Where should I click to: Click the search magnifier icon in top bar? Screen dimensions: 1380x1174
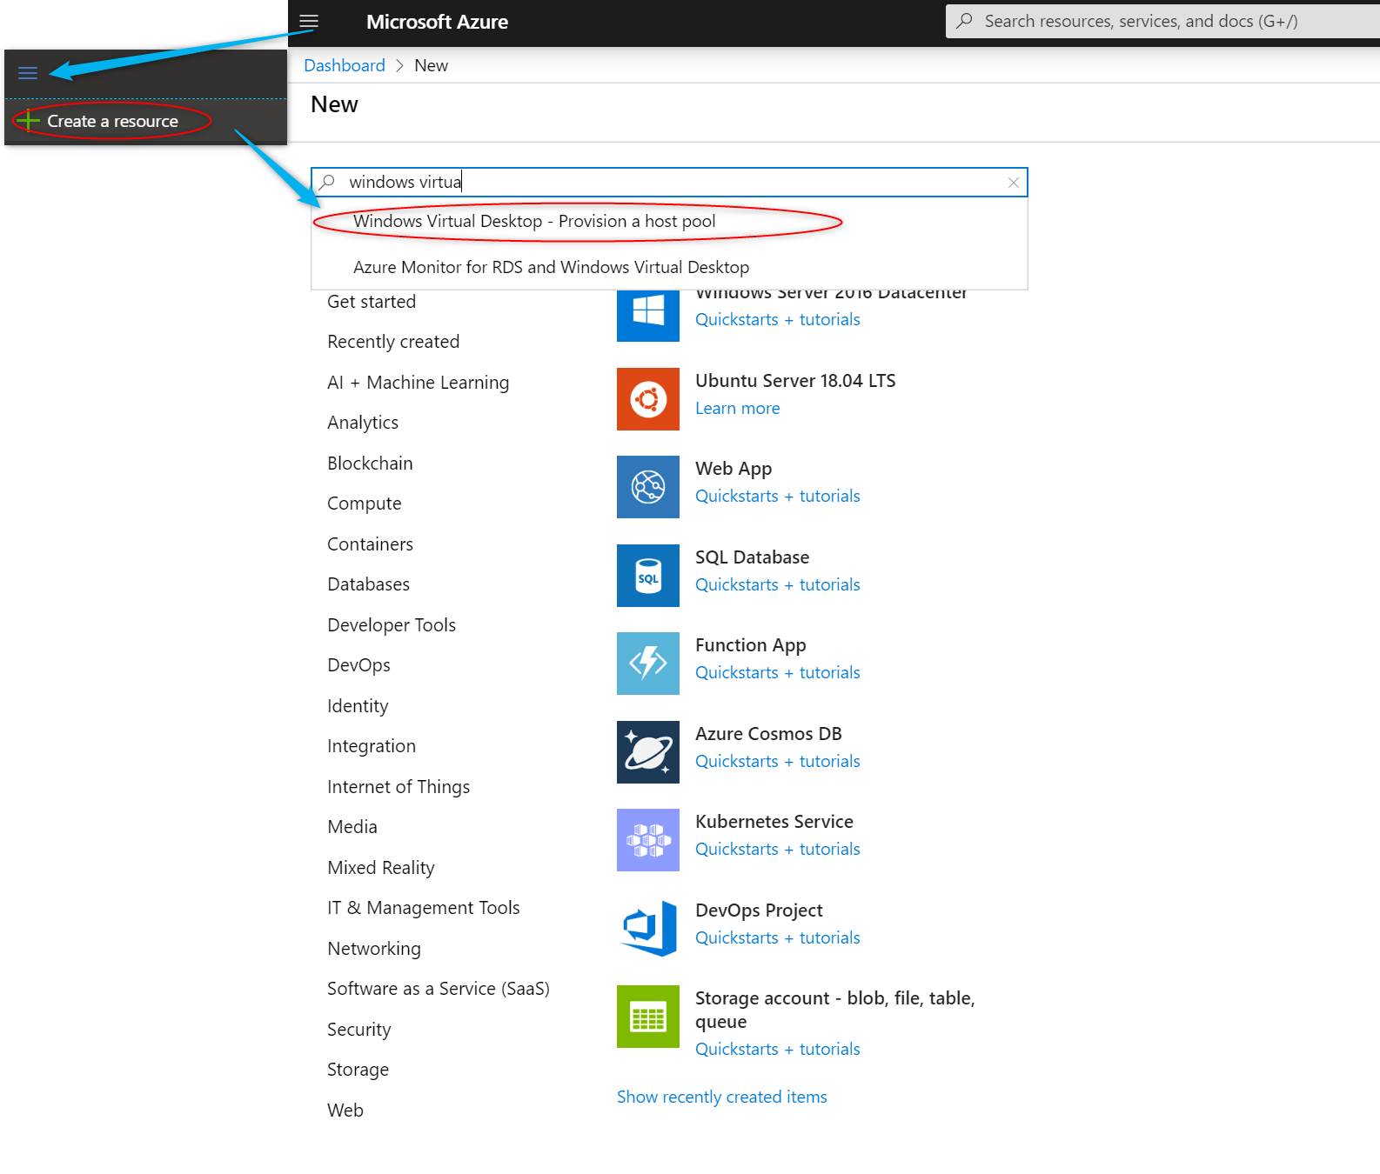[964, 21]
